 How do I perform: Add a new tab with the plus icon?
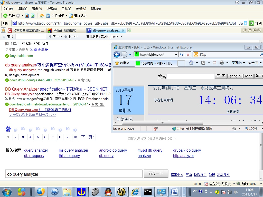(129, 31)
